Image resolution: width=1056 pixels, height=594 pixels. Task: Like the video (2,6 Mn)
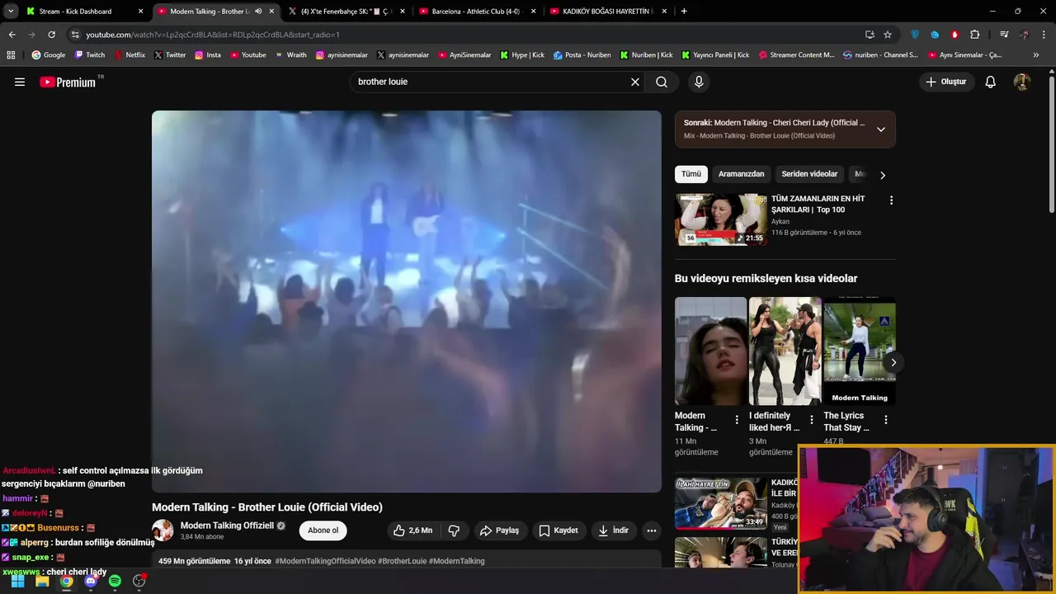413,530
